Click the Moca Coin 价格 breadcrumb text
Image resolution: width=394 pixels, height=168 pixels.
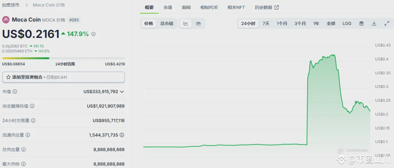pyautogui.click(x=49, y=5)
